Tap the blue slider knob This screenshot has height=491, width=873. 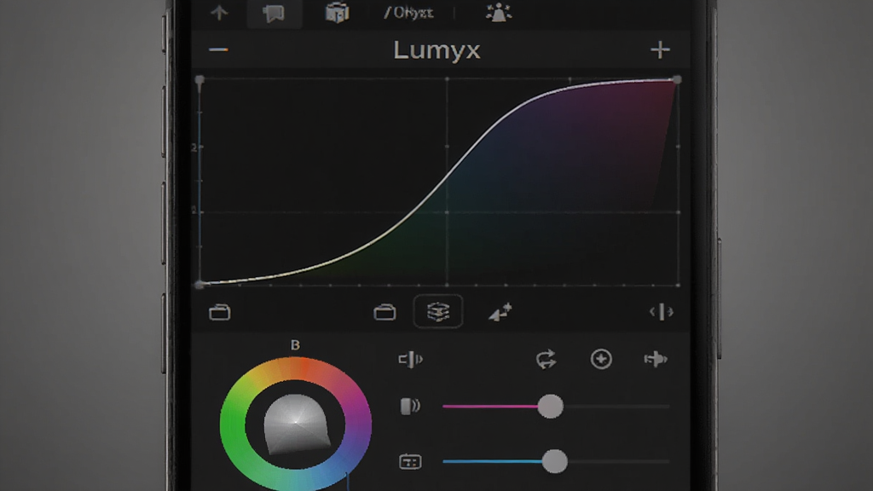pos(554,461)
